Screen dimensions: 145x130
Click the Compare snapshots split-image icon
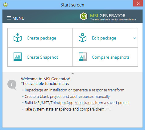[83, 57]
